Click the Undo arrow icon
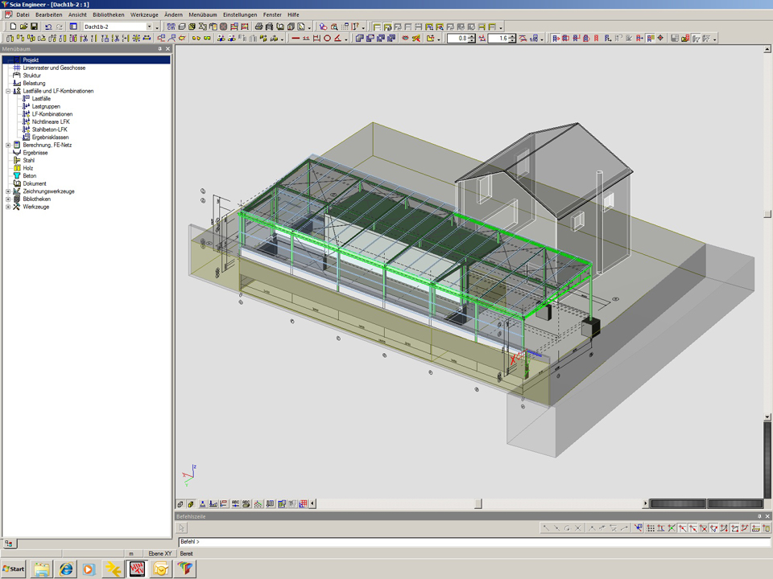The height and width of the screenshot is (579, 773). (48, 27)
